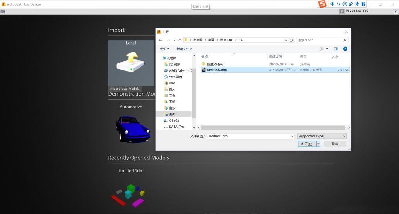
Task: Click 新建文件夹 new folder button
Action: tap(184, 49)
